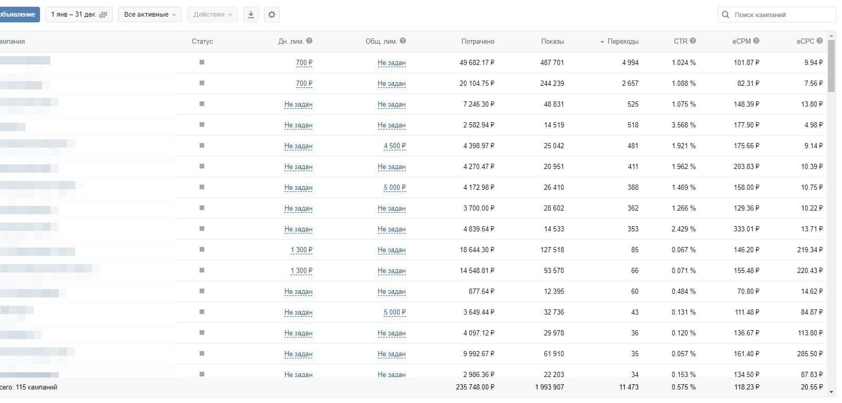The width and height of the screenshot is (842, 403).
Task: Click Не задан total limit, row 9 992.67 ₽
Action: tap(391, 354)
